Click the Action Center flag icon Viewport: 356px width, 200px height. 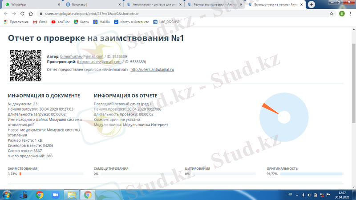[328, 195]
